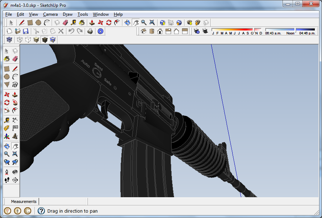Go to the Previous camera view icon

[x=7, y=162]
